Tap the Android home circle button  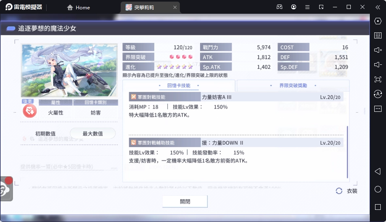point(377,189)
